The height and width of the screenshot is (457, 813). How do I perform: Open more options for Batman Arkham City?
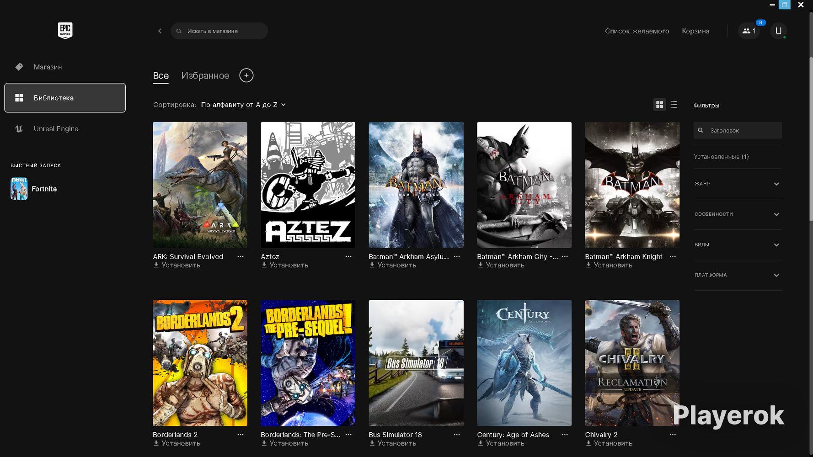(565, 256)
